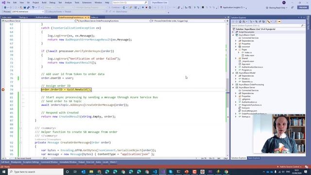The height and width of the screenshot is (175, 311).
Task: Click the user account avatar
Action: coord(284,2)
